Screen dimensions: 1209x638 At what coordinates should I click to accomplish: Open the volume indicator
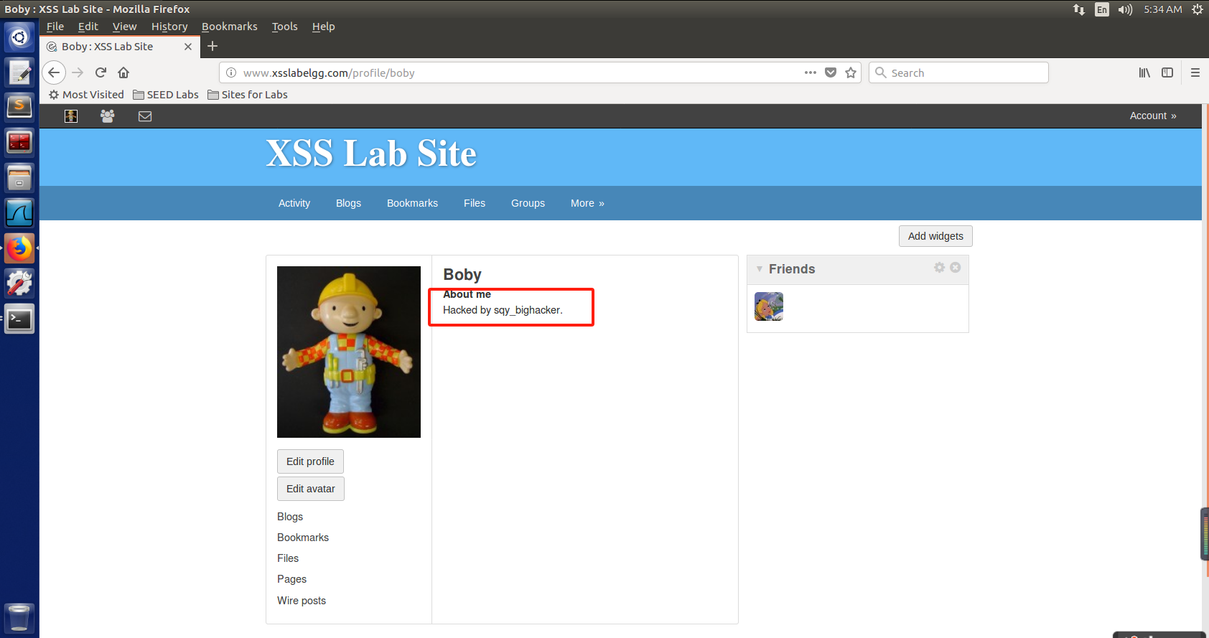click(1125, 9)
